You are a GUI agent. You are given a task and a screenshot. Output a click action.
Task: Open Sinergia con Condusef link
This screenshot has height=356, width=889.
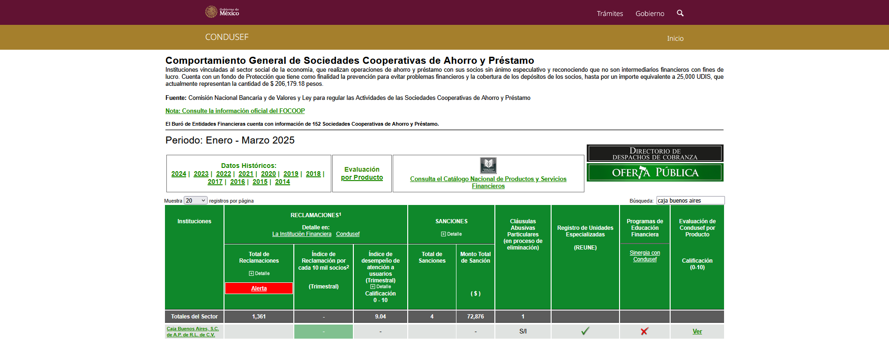coord(645,256)
